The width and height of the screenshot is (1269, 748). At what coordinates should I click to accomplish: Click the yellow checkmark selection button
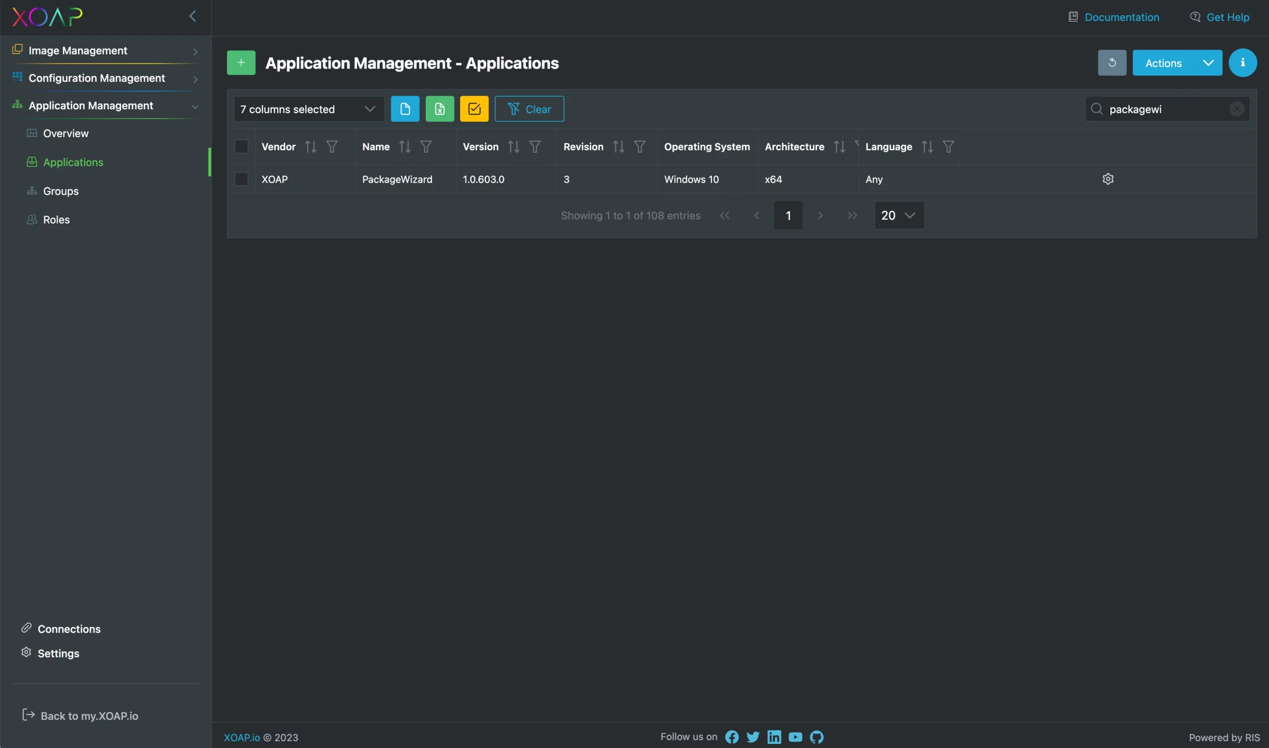tap(474, 108)
